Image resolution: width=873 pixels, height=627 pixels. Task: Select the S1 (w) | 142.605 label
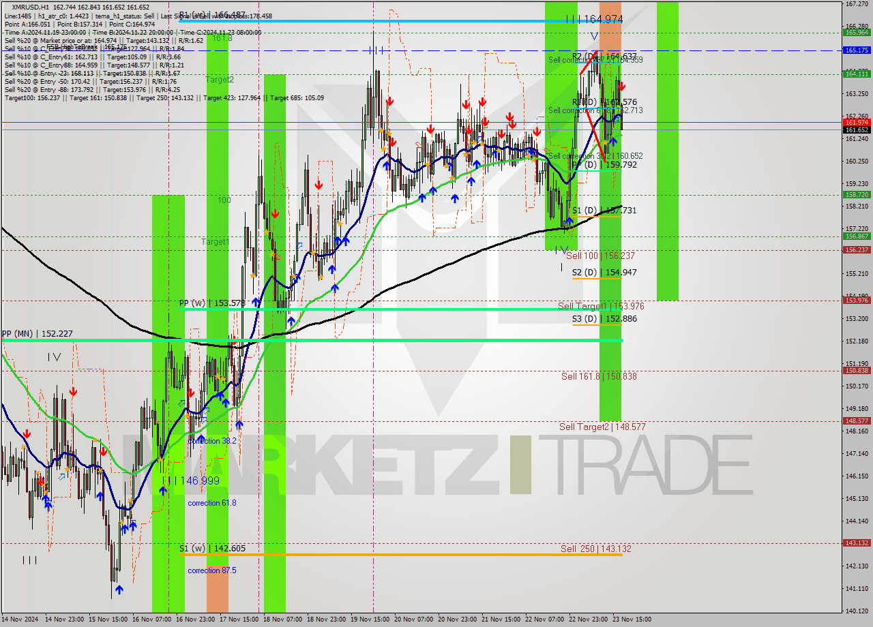212,548
